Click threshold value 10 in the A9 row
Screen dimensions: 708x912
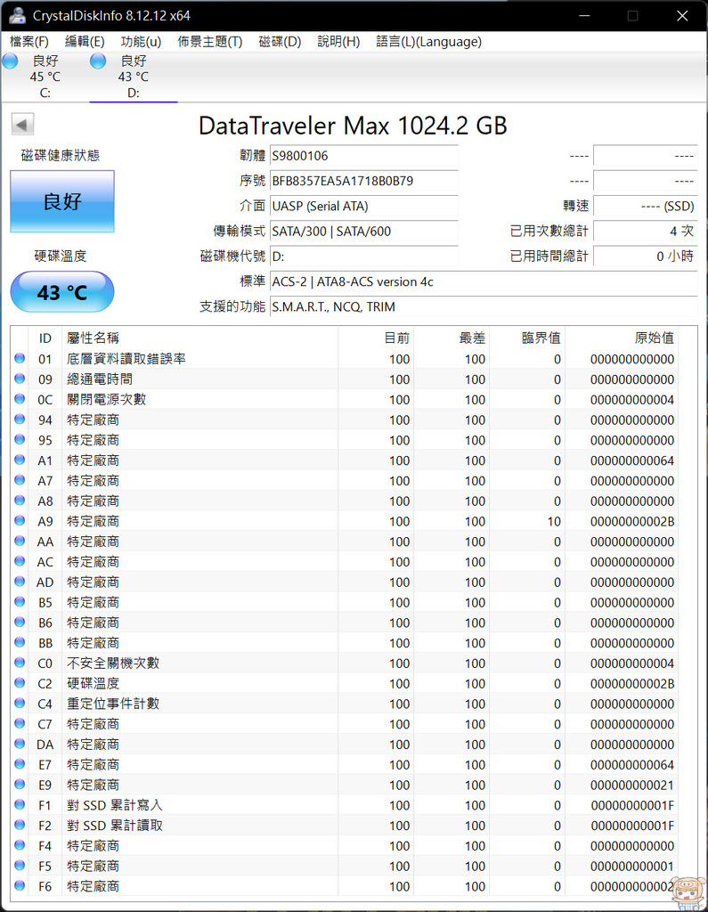(x=554, y=521)
